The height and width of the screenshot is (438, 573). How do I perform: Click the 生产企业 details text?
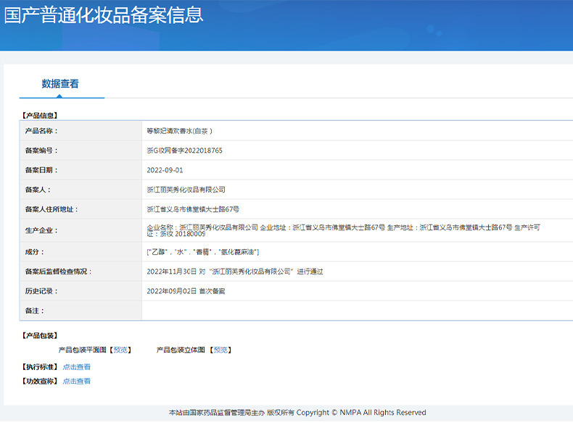click(x=342, y=230)
